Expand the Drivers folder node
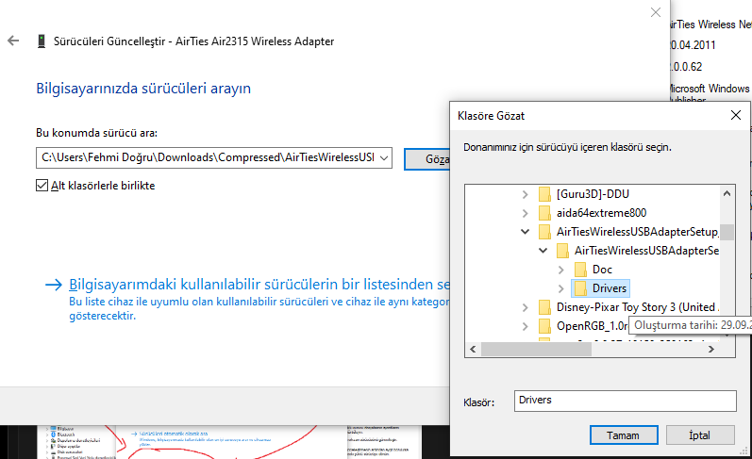The height and width of the screenshot is (459, 752). (x=561, y=288)
